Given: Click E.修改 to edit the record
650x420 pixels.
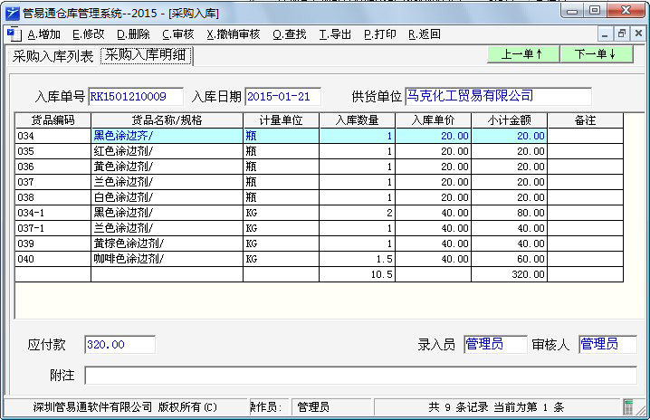Looking at the screenshot, I should 89,34.
